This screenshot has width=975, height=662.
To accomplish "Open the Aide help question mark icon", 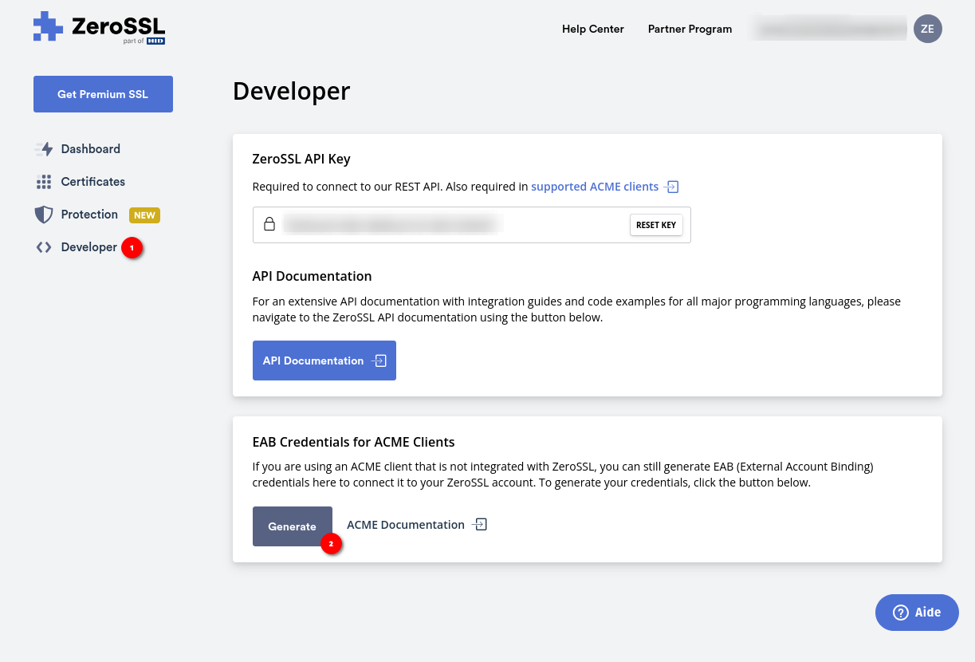I will [x=899, y=613].
